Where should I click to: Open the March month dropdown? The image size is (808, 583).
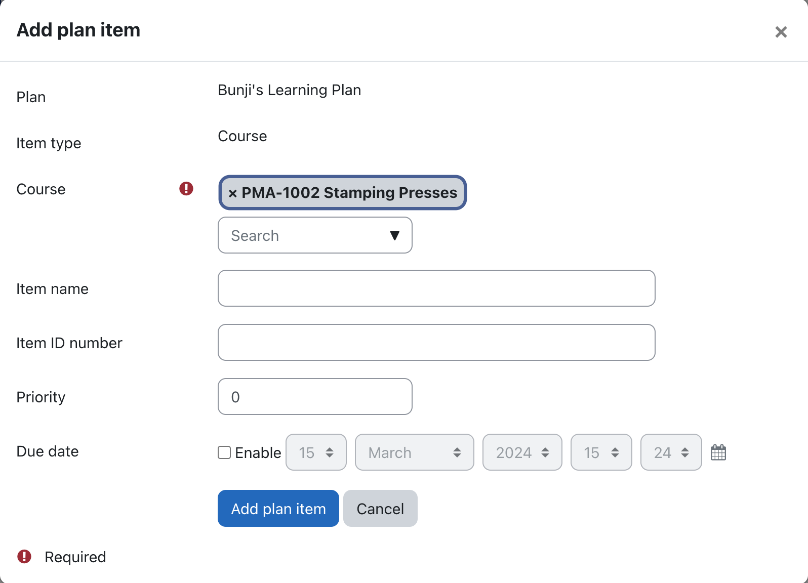click(414, 452)
